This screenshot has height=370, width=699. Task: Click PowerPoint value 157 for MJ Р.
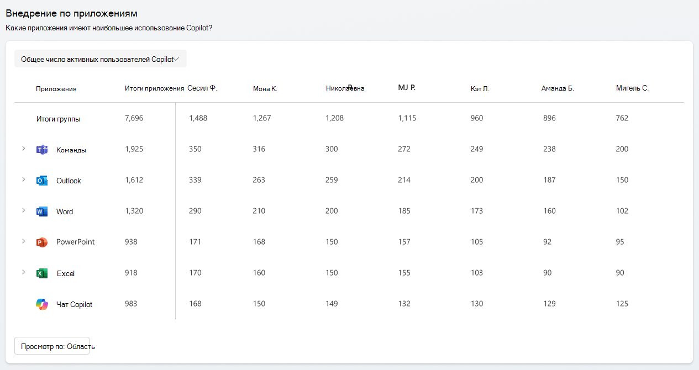[404, 242]
